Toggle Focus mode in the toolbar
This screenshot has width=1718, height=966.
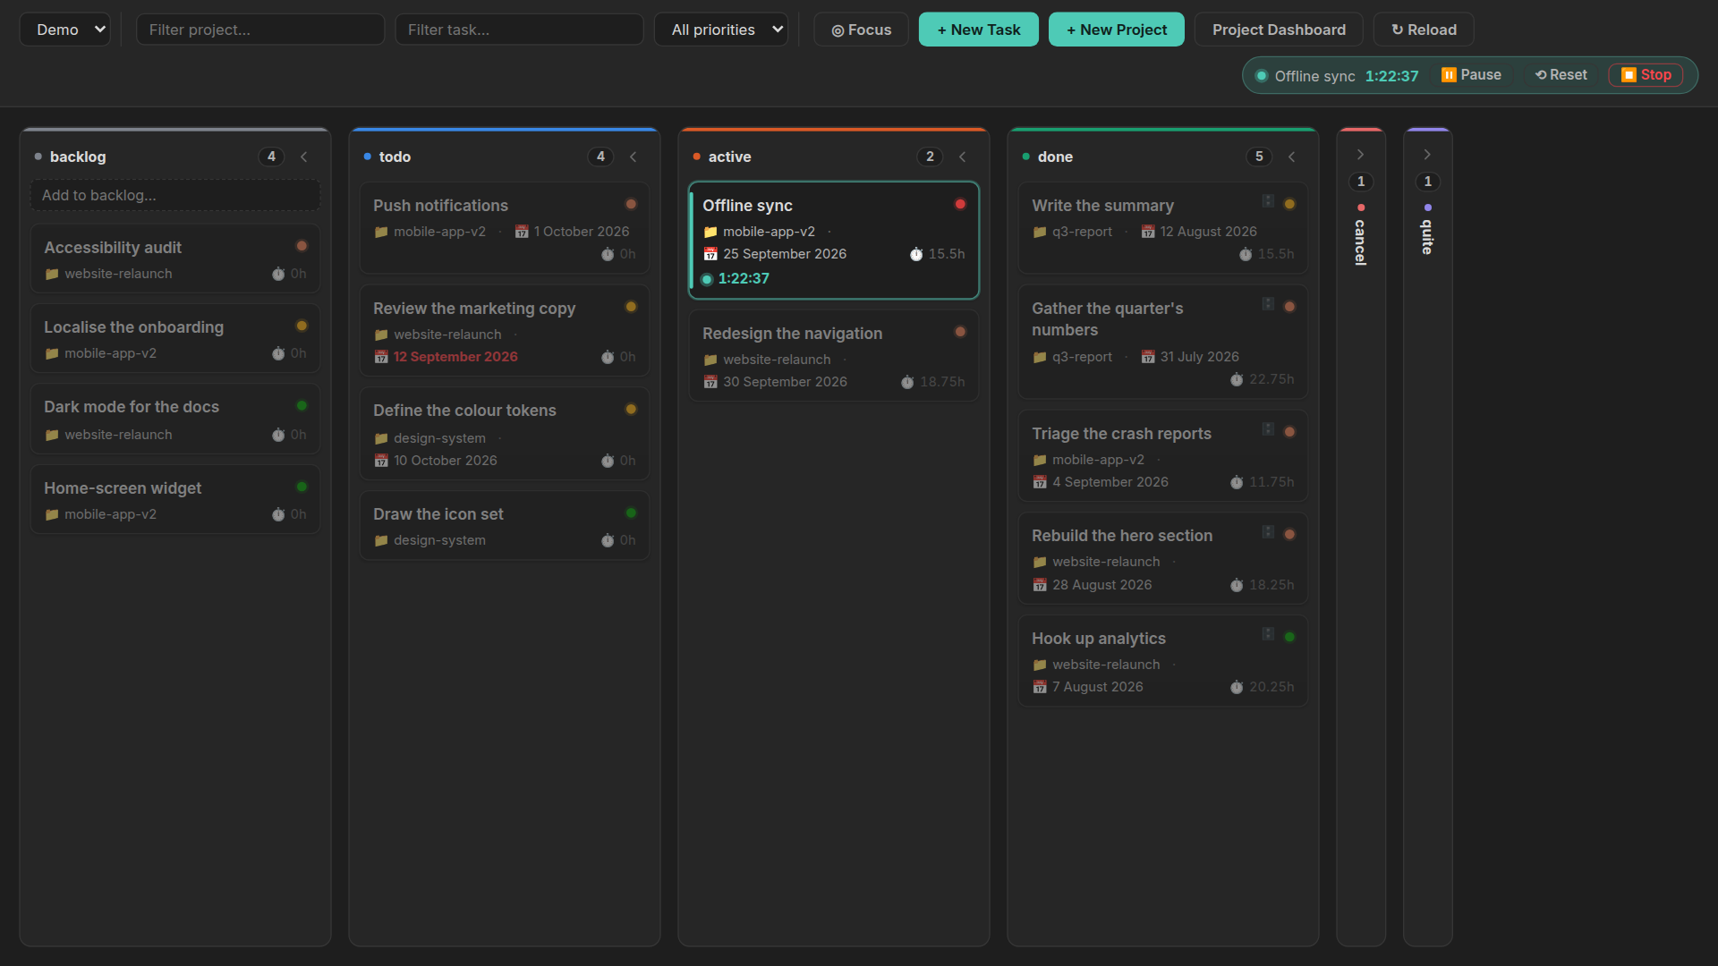(x=861, y=30)
